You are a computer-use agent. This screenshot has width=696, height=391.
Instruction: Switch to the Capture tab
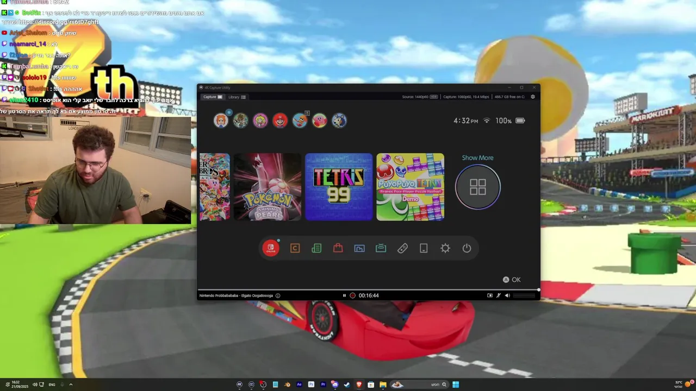click(x=213, y=97)
